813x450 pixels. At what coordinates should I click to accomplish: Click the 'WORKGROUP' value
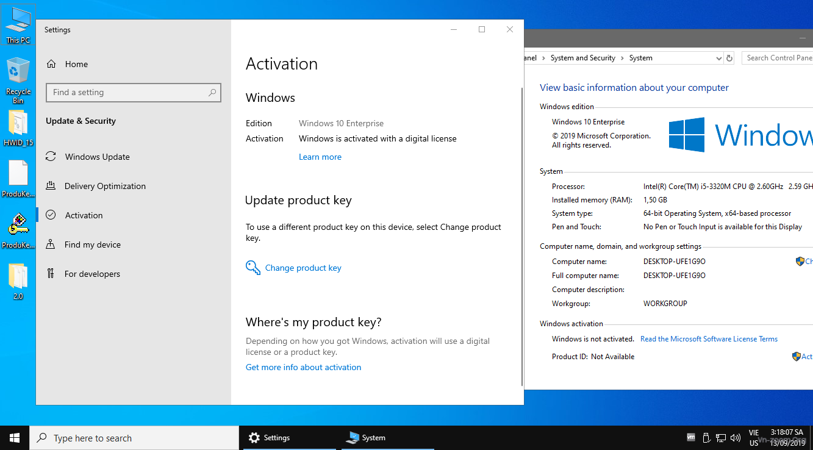(x=665, y=304)
